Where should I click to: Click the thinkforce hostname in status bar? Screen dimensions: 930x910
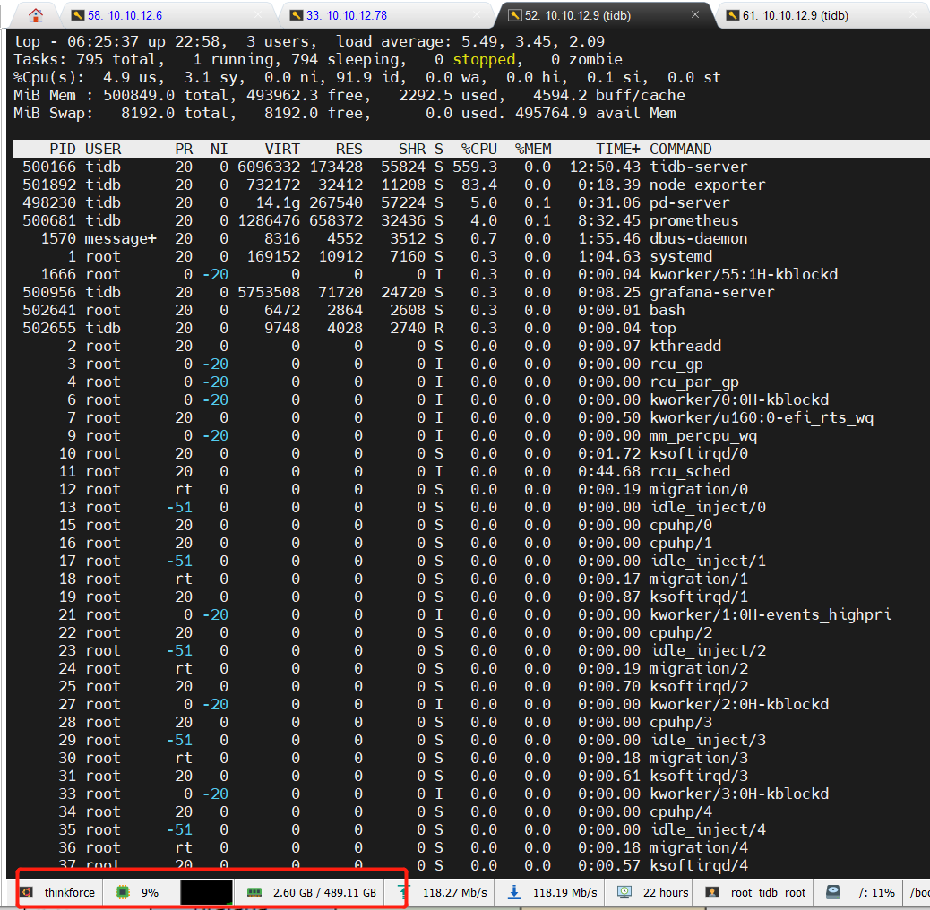point(69,892)
